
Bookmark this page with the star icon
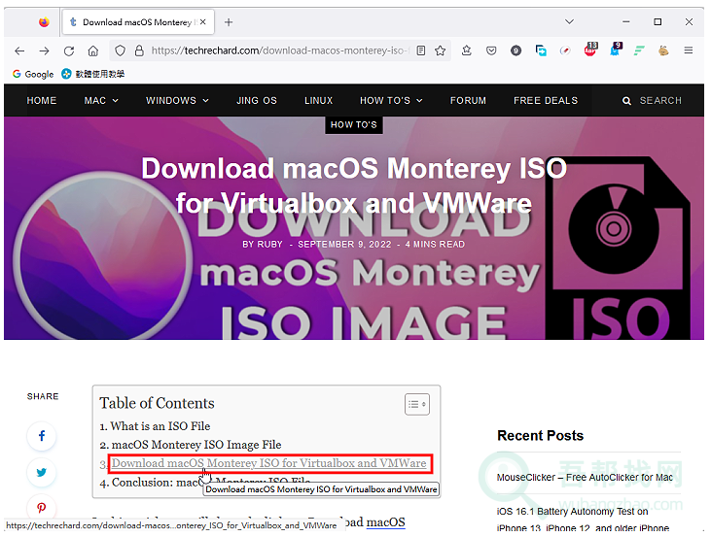(441, 50)
